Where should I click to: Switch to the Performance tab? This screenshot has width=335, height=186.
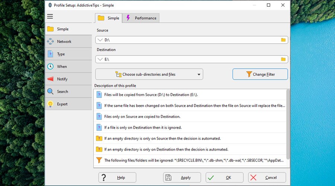click(141, 18)
